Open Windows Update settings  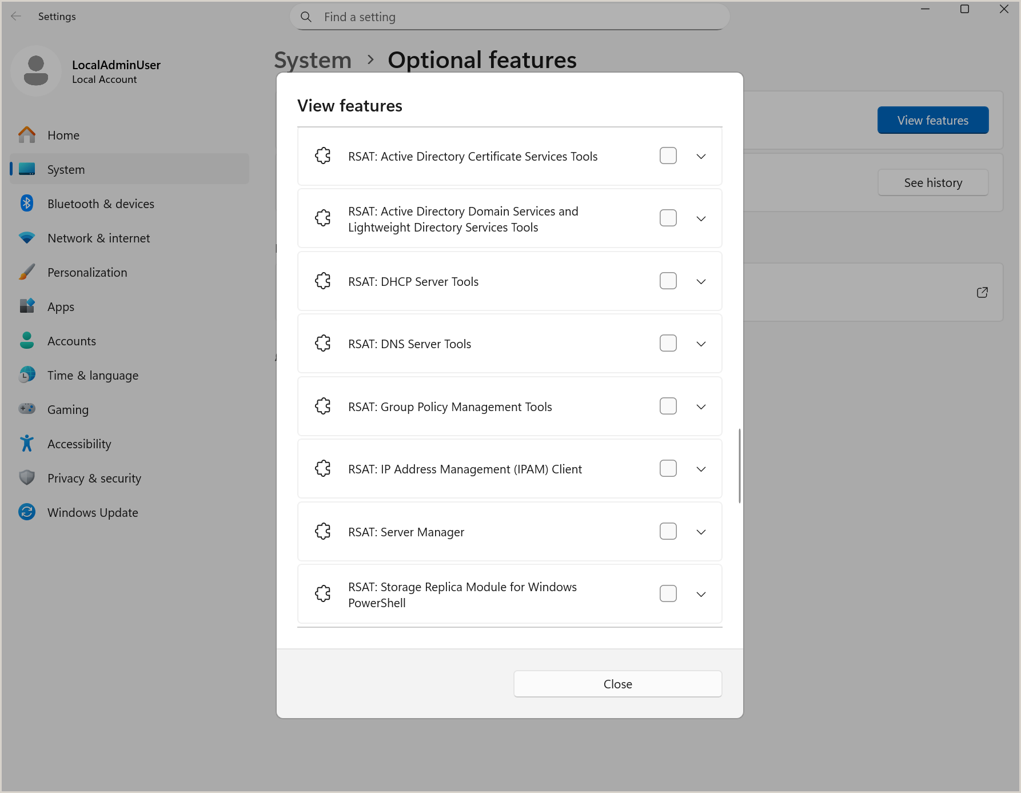pyautogui.click(x=92, y=512)
